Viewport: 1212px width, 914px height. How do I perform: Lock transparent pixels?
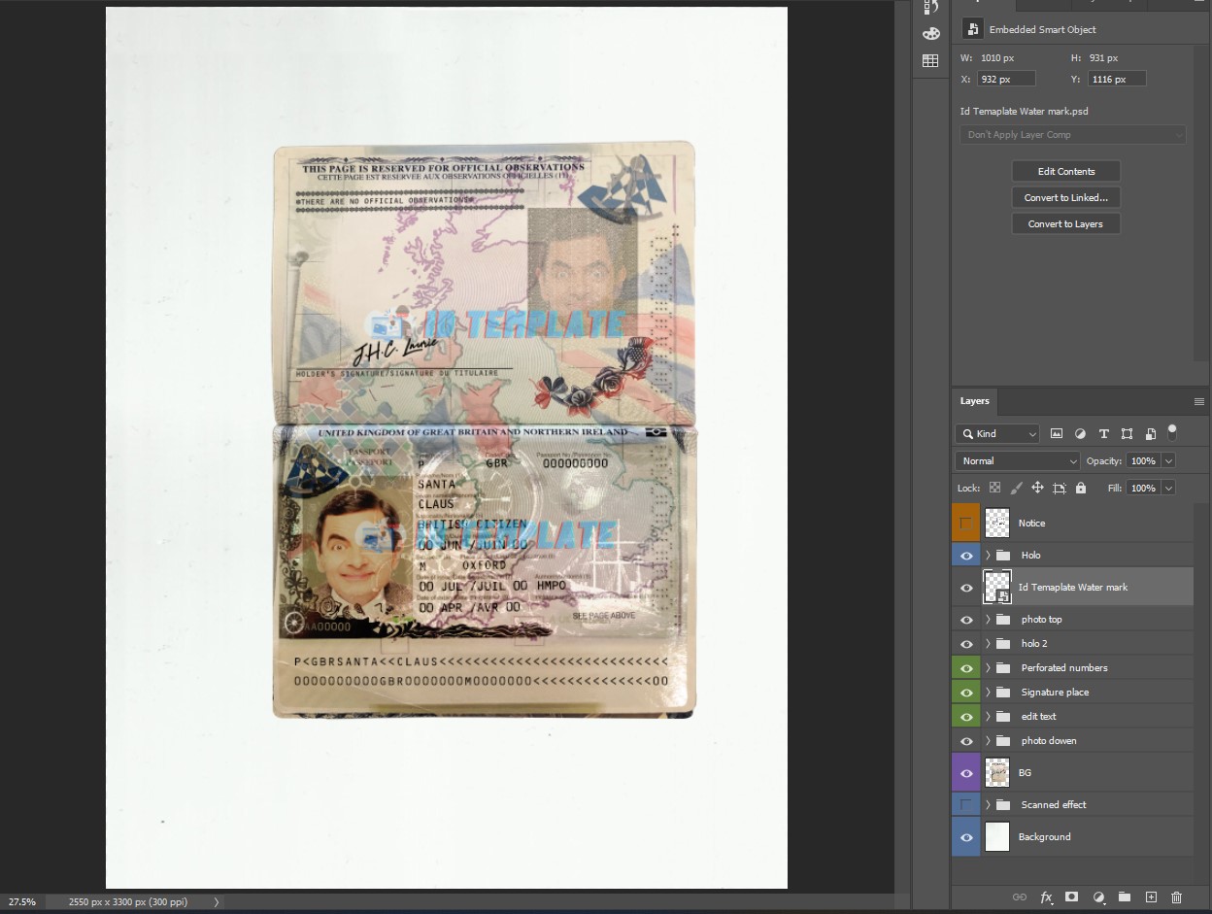994,488
